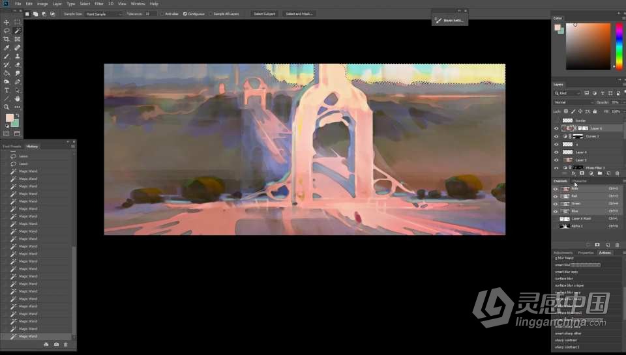This screenshot has height=355, width=626.
Task: Create new document from current state
Action: [x=46, y=344]
